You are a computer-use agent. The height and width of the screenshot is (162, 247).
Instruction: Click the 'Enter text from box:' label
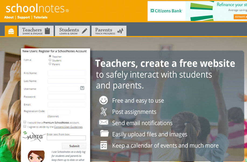(58, 134)
